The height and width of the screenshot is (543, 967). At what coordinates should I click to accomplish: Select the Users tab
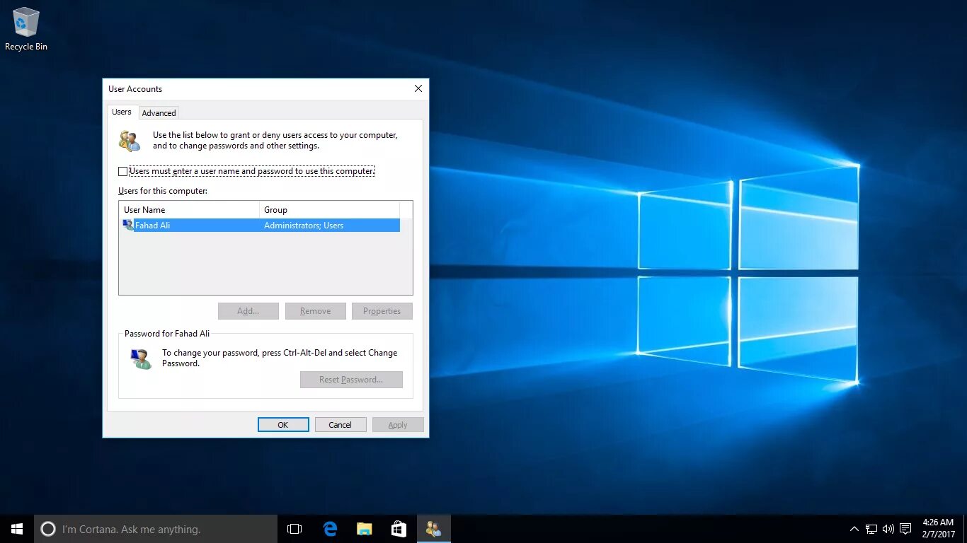[x=122, y=112]
